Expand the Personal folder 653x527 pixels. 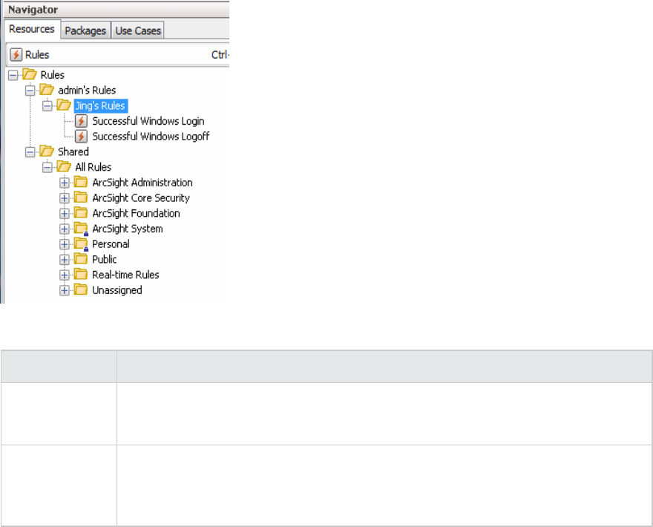coord(64,244)
